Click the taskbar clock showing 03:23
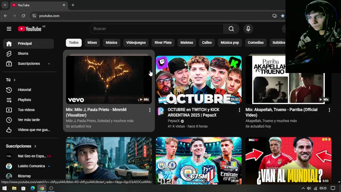341x192 pixels. [323, 188]
